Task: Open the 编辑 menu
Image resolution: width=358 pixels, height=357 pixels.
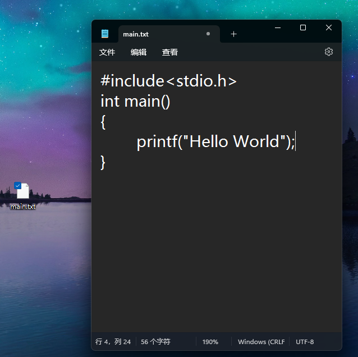Action: tap(139, 52)
